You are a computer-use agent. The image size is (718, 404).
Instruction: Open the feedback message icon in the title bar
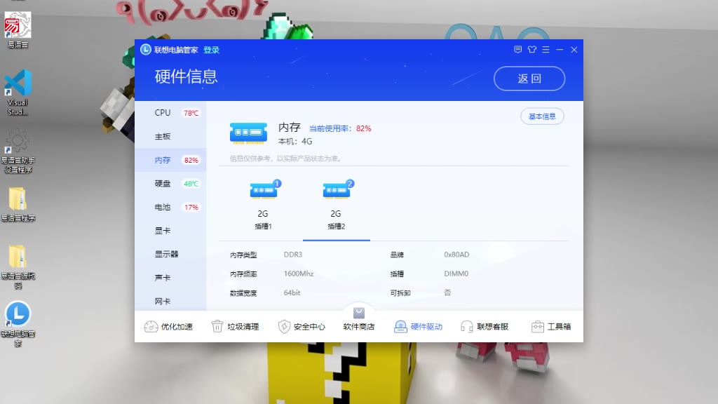pos(517,50)
